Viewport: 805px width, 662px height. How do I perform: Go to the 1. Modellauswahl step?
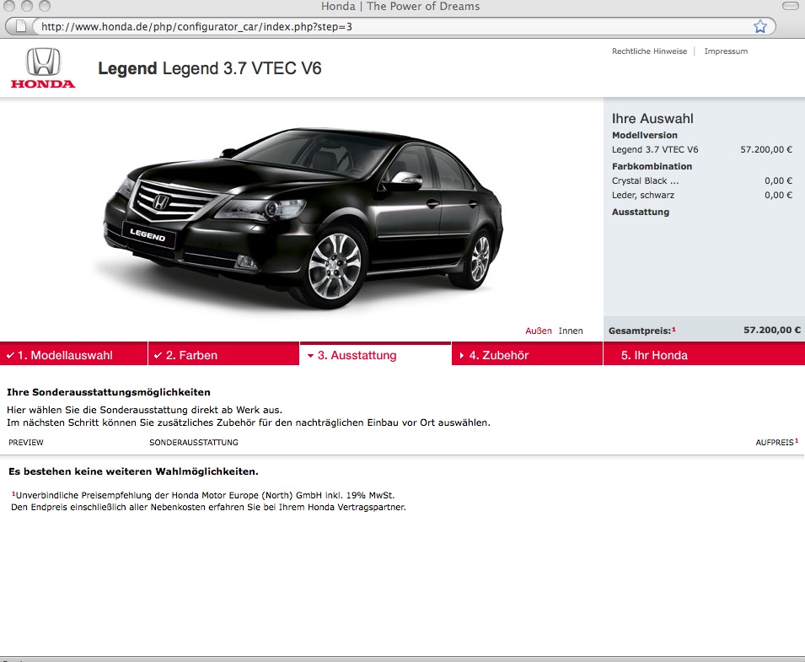tap(65, 355)
